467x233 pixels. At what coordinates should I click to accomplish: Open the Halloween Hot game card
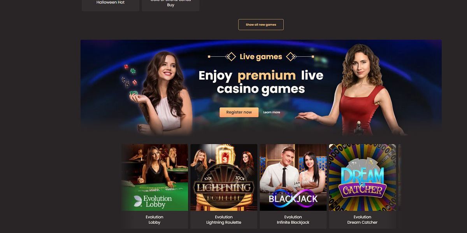(111, 5)
